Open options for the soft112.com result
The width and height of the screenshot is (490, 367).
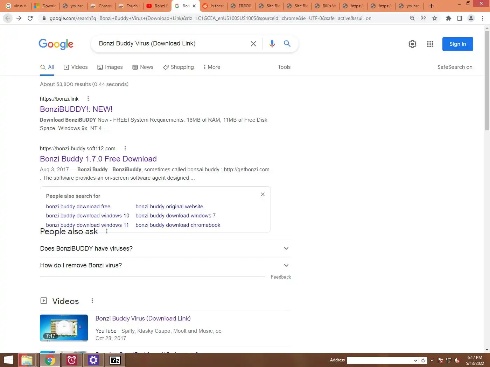pos(125,149)
